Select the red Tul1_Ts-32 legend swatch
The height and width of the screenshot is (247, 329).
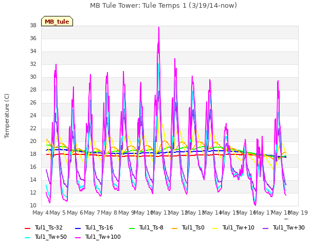(27, 228)
